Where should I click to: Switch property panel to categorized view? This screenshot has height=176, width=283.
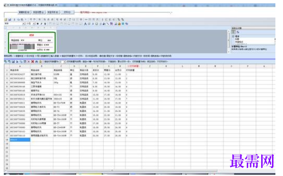[233, 32]
